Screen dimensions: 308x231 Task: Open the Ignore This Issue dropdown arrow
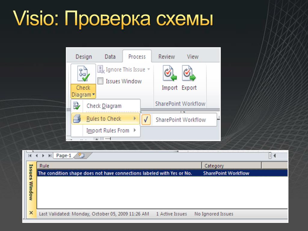click(x=149, y=69)
